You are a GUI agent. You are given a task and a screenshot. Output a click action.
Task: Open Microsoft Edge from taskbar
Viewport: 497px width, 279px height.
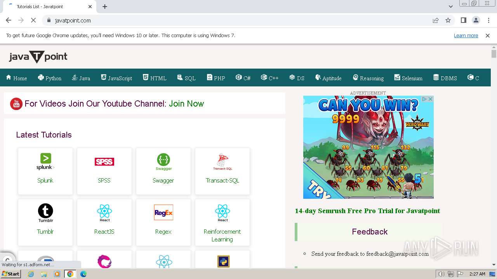coord(83,274)
